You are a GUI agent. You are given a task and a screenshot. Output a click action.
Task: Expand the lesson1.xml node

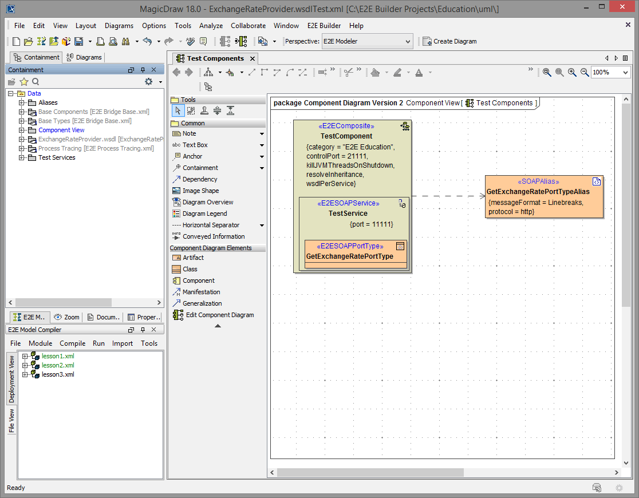click(x=24, y=355)
